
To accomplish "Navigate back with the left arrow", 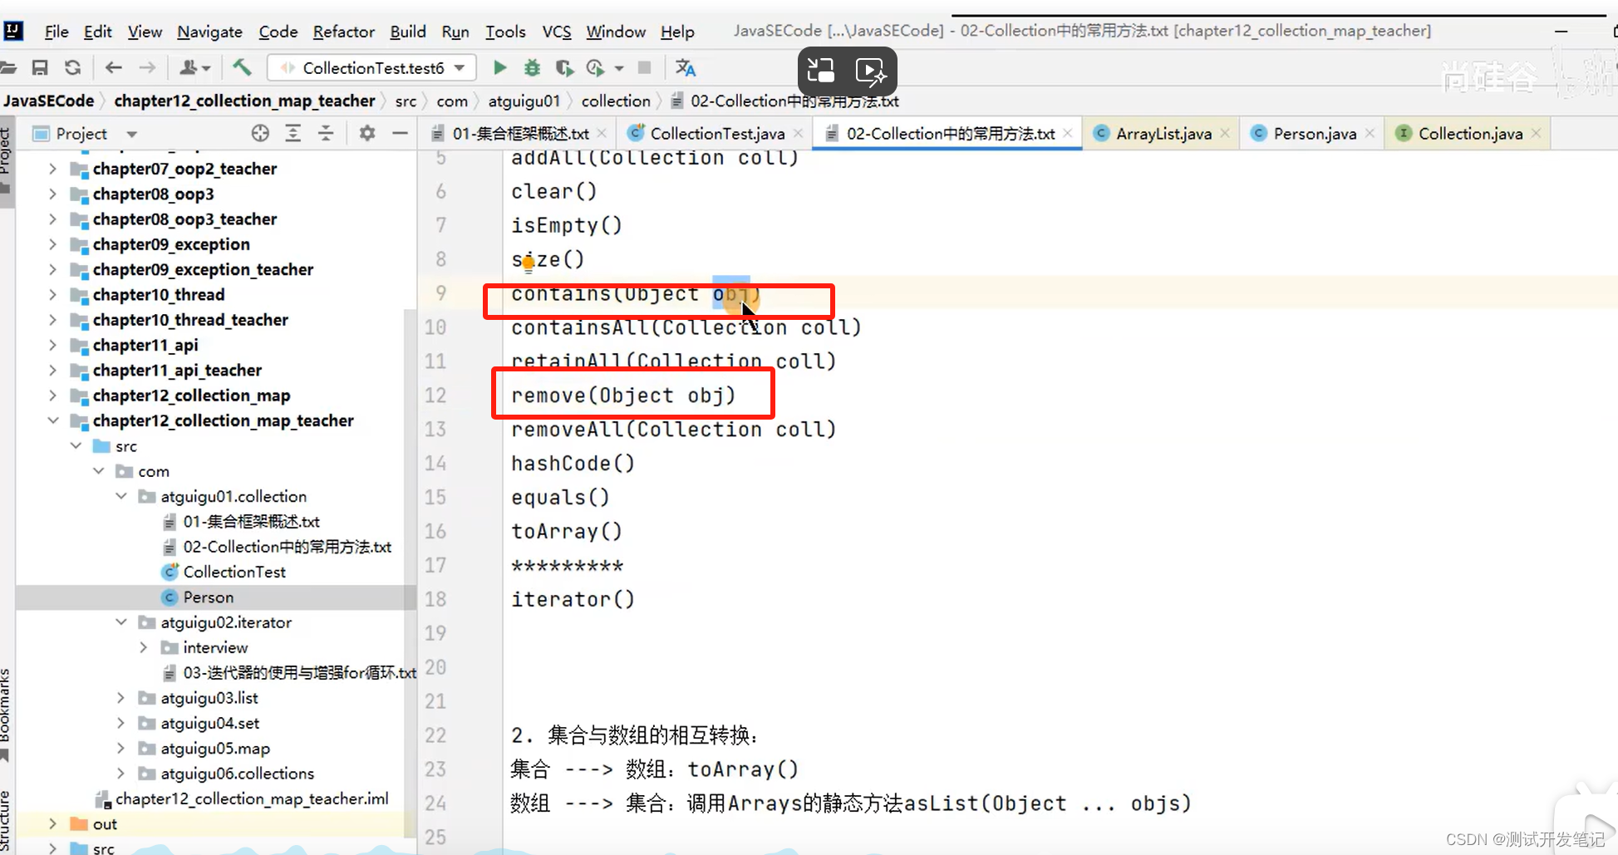I will point(114,67).
